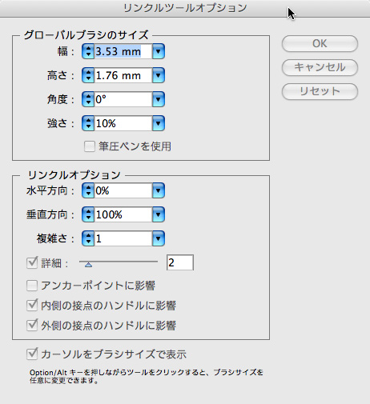Click the 詳細 slider handle
370x404 pixels.
(x=88, y=265)
